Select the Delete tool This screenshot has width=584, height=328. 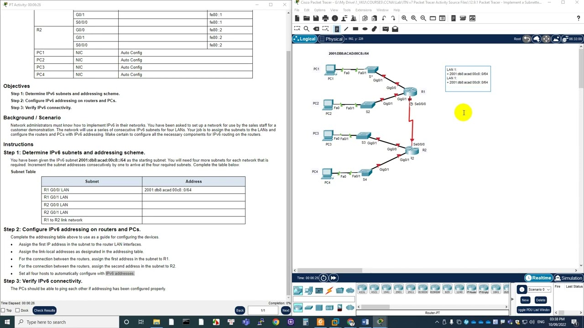click(316, 29)
